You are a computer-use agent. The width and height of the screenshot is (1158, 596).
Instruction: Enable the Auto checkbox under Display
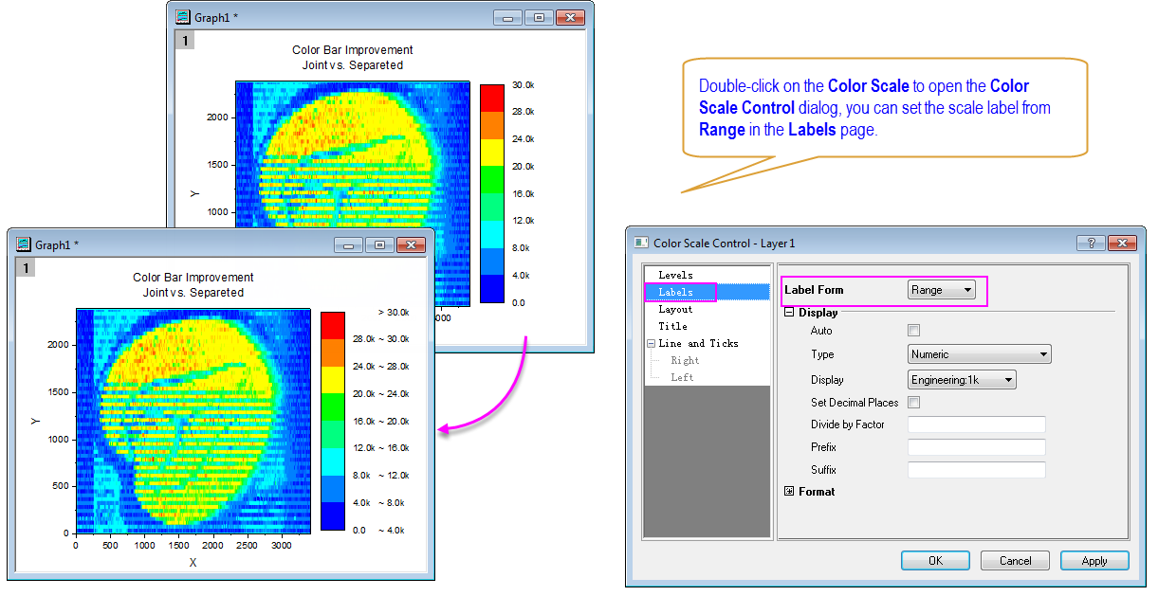[914, 331]
